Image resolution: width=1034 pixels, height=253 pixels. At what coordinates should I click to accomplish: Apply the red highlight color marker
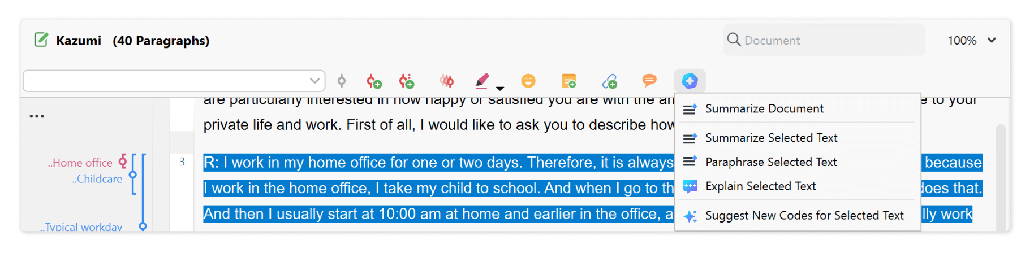coord(482,81)
